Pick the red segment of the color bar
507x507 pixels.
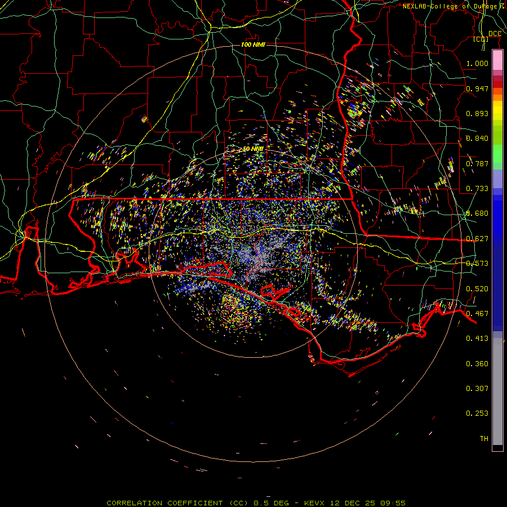click(497, 84)
